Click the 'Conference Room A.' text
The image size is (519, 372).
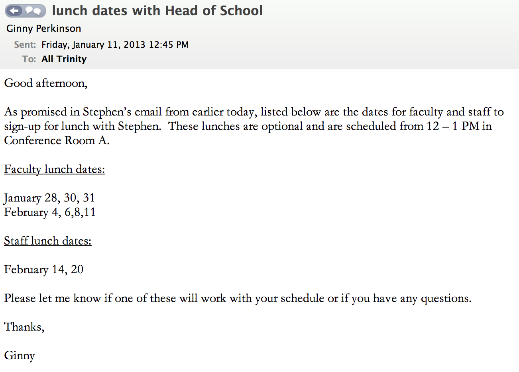[x=57, y=141]
